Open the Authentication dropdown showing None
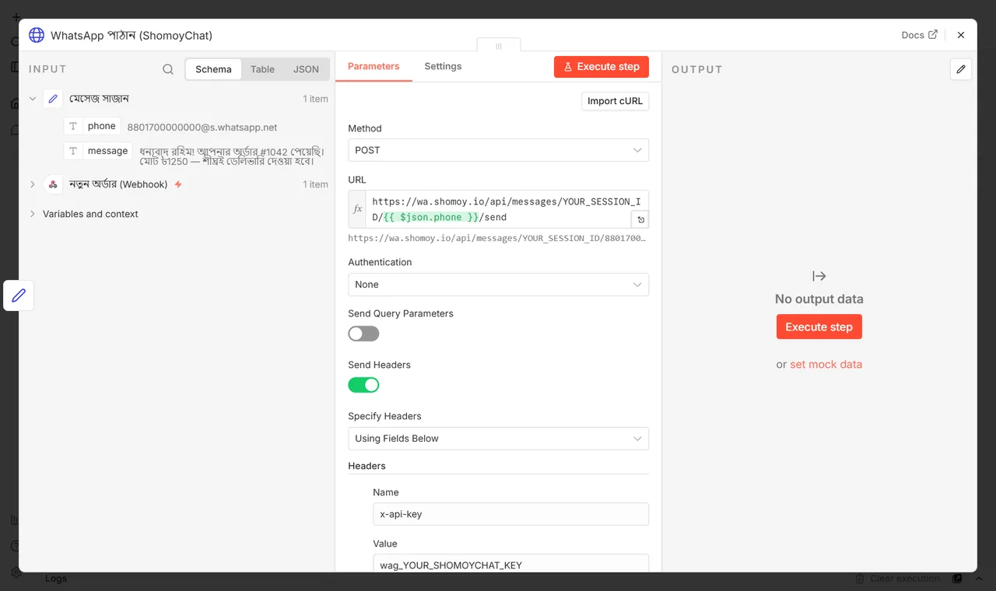Viewport: 996px width, 591px height. pos(498,285)
